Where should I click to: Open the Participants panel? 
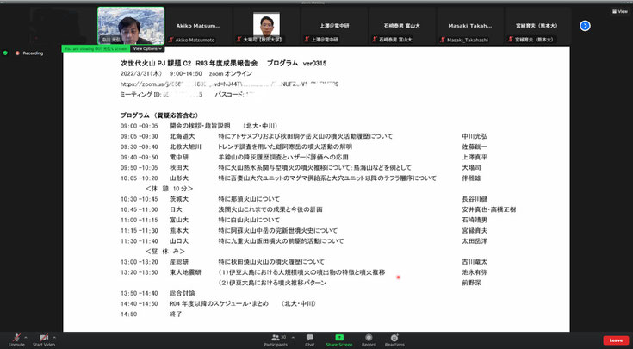coord(276,340)
